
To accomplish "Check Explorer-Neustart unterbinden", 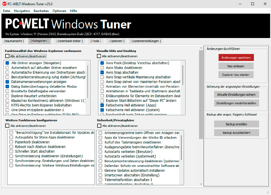I will point(7,96).
